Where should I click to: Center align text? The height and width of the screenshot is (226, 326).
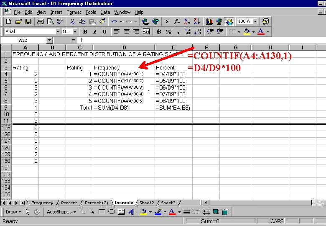coord(126,32)
